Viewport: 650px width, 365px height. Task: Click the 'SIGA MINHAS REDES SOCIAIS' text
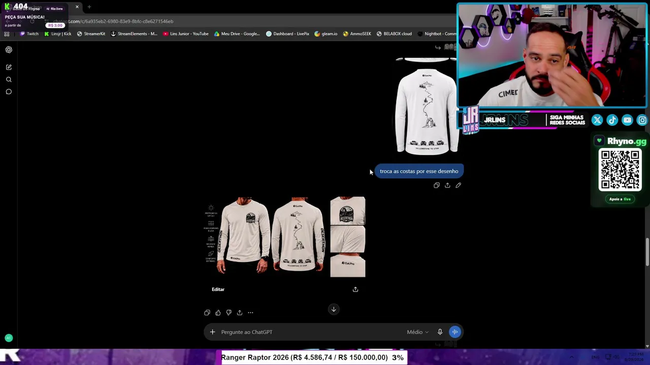pos(567,120)
